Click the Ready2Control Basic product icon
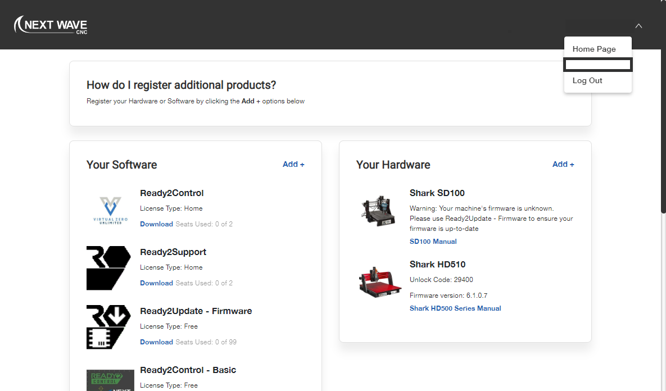The height and width of the screenshot is (391, 666). (110, 380)
